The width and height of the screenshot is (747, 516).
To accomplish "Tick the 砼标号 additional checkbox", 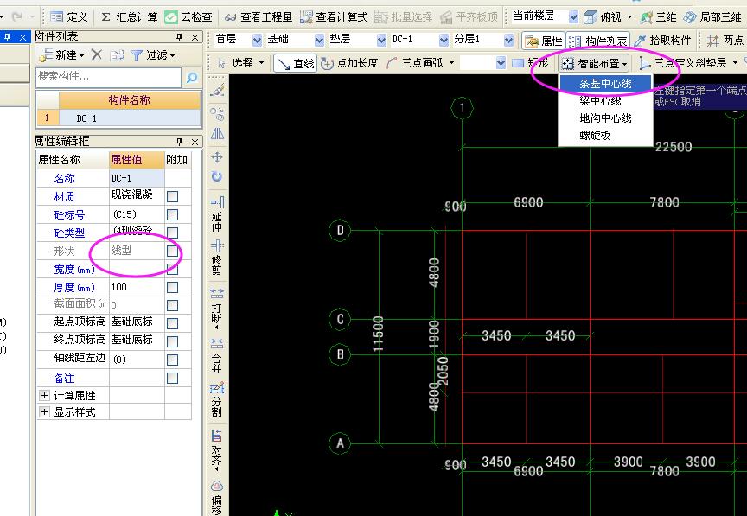I will point(172,214).
